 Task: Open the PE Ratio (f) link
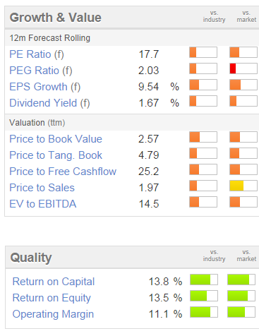[x=37, y=54]
